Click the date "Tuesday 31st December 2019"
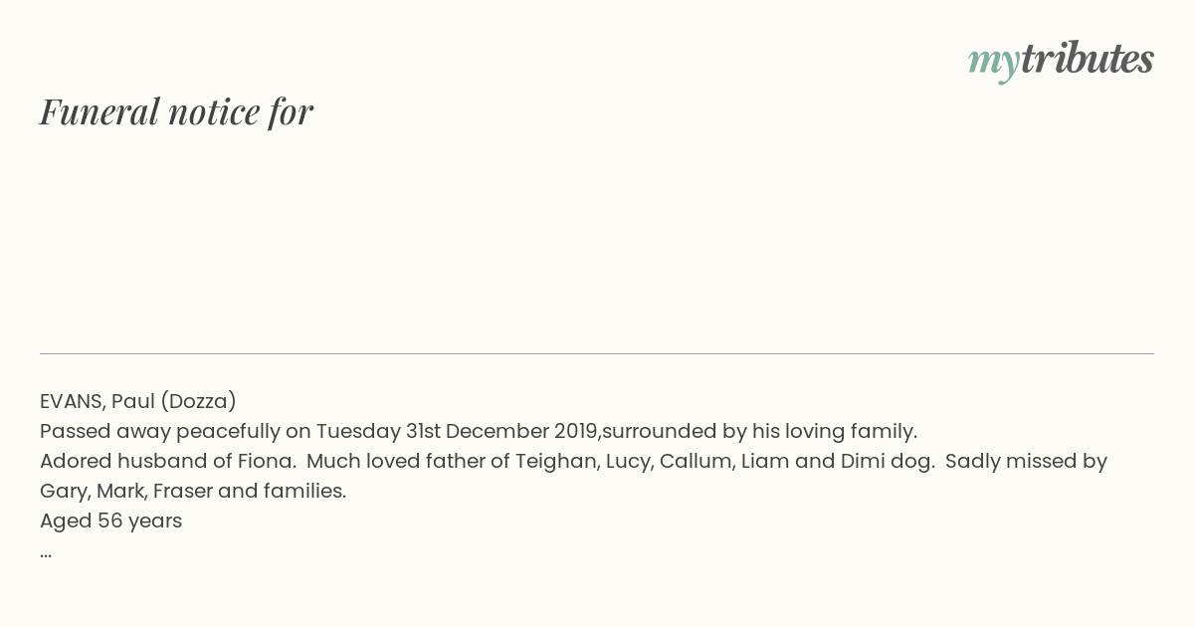This screenshot has width=1194, height=627. 457,431
